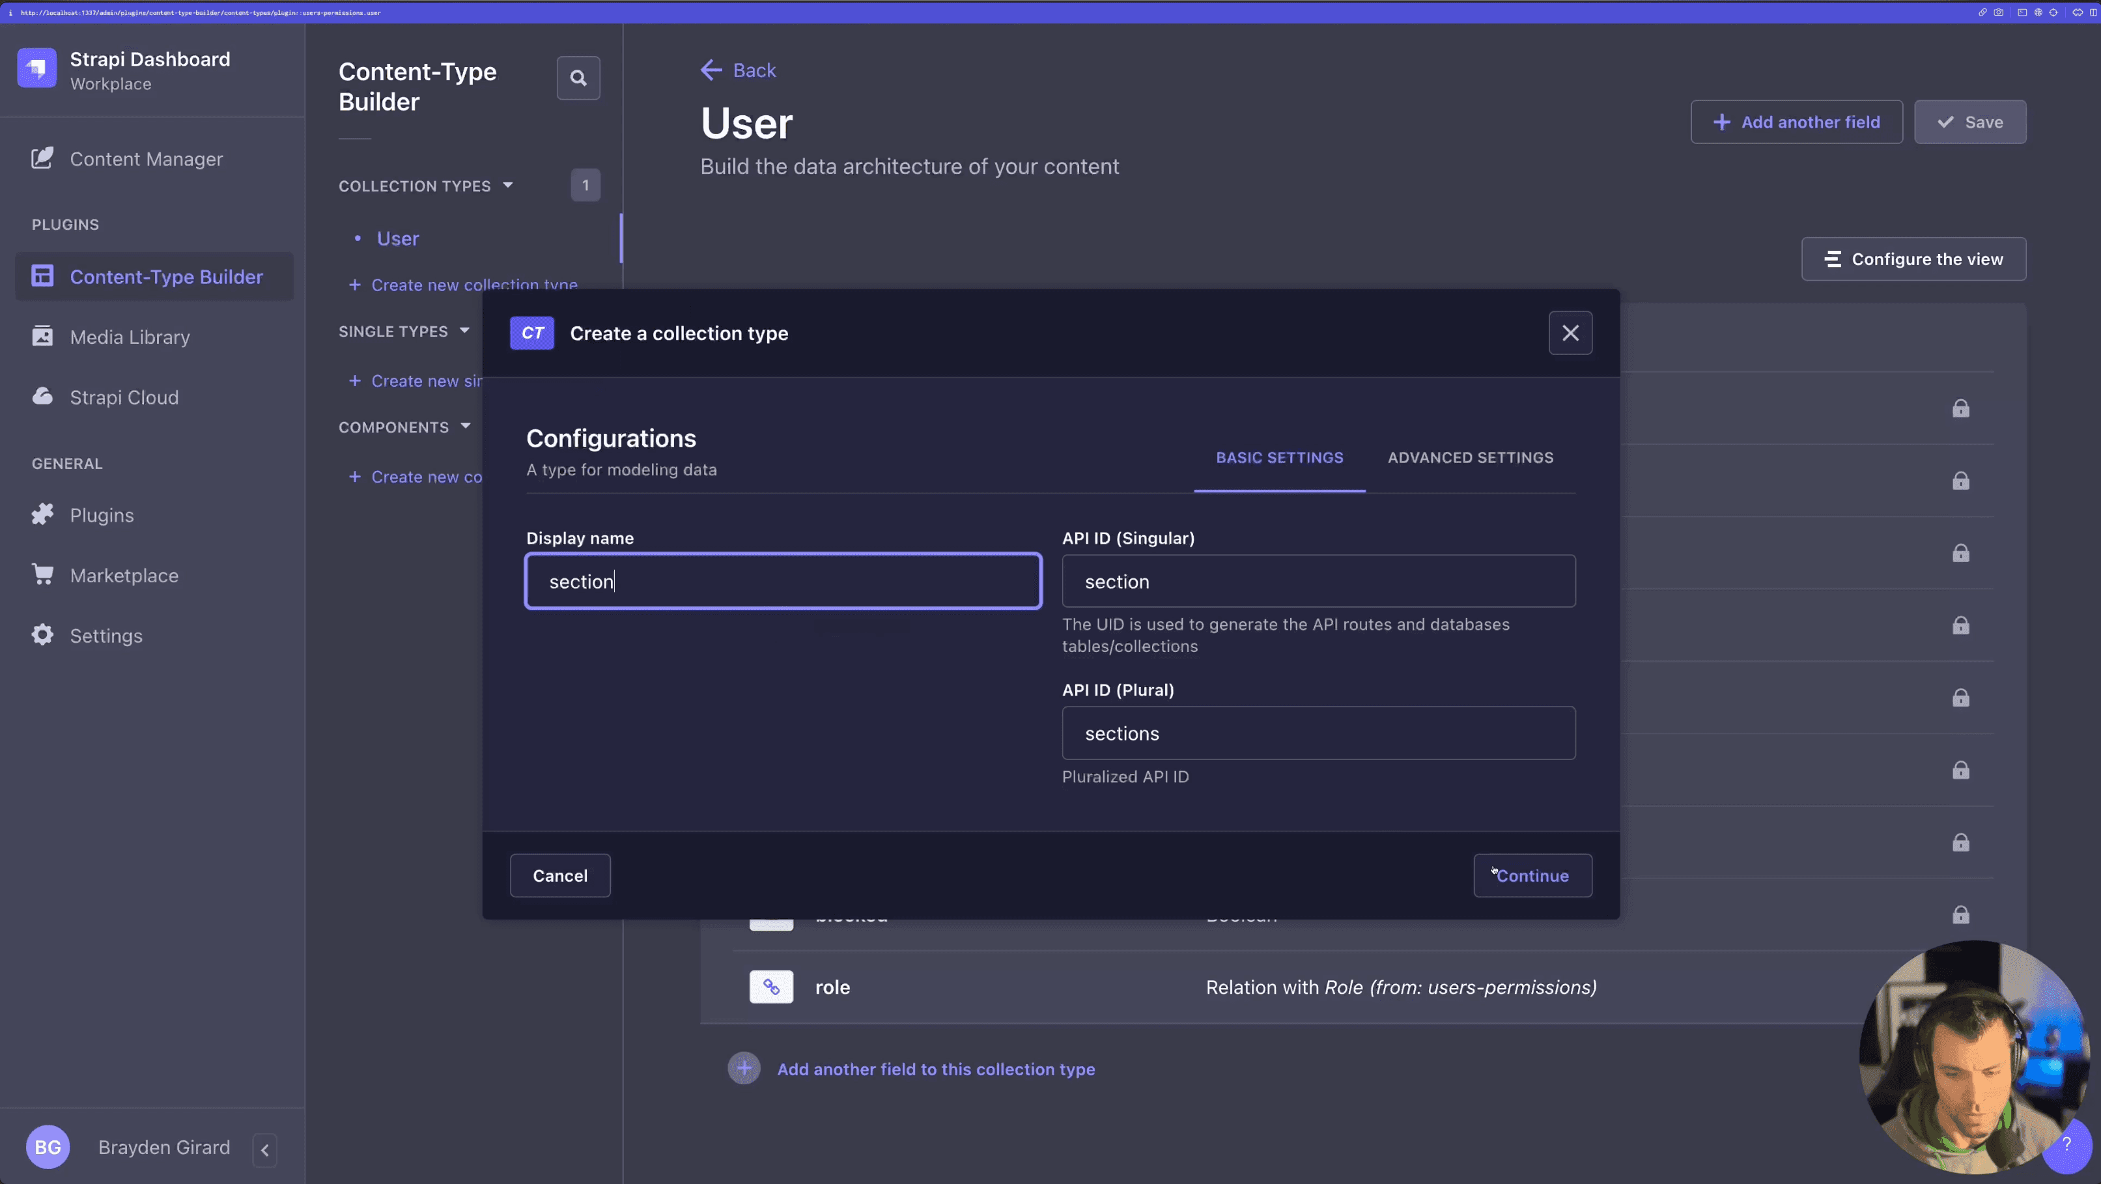The image size is (2101, 1184).
Task: Expand Single Types section
Action: point(404,331)
